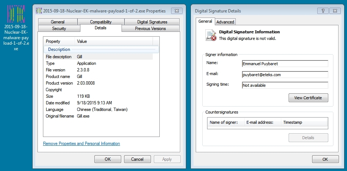Click the Properties title bar file icon
Image resolution: width=347 pixels, height=171 pixels.
coord(39,11)
